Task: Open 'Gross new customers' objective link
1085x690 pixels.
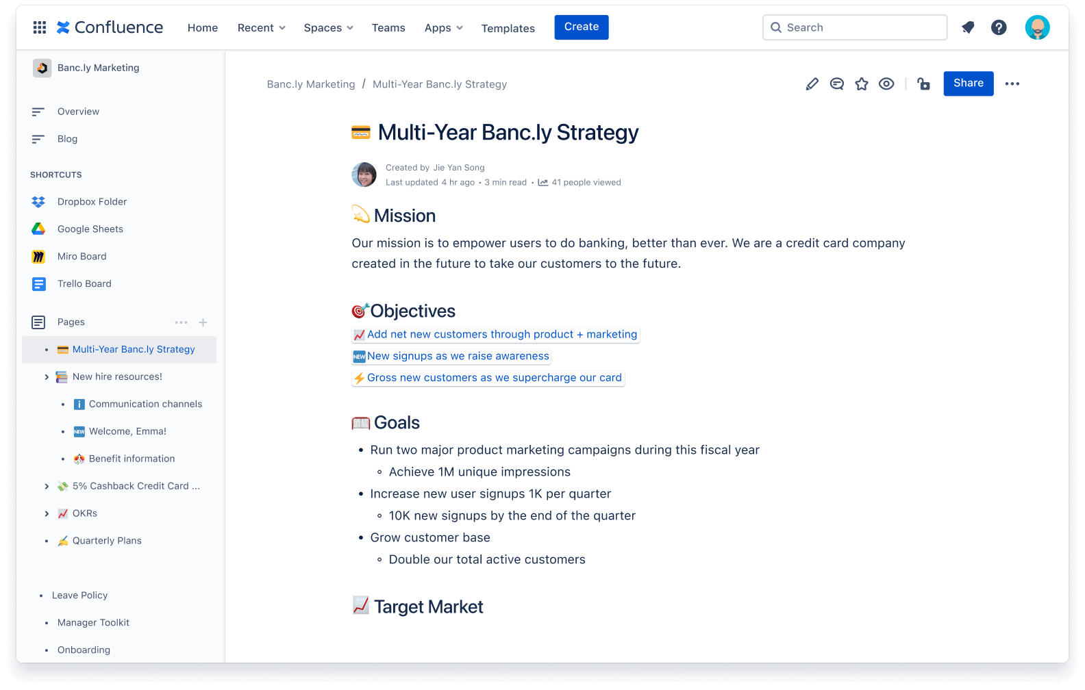Action: coord(488,378)
